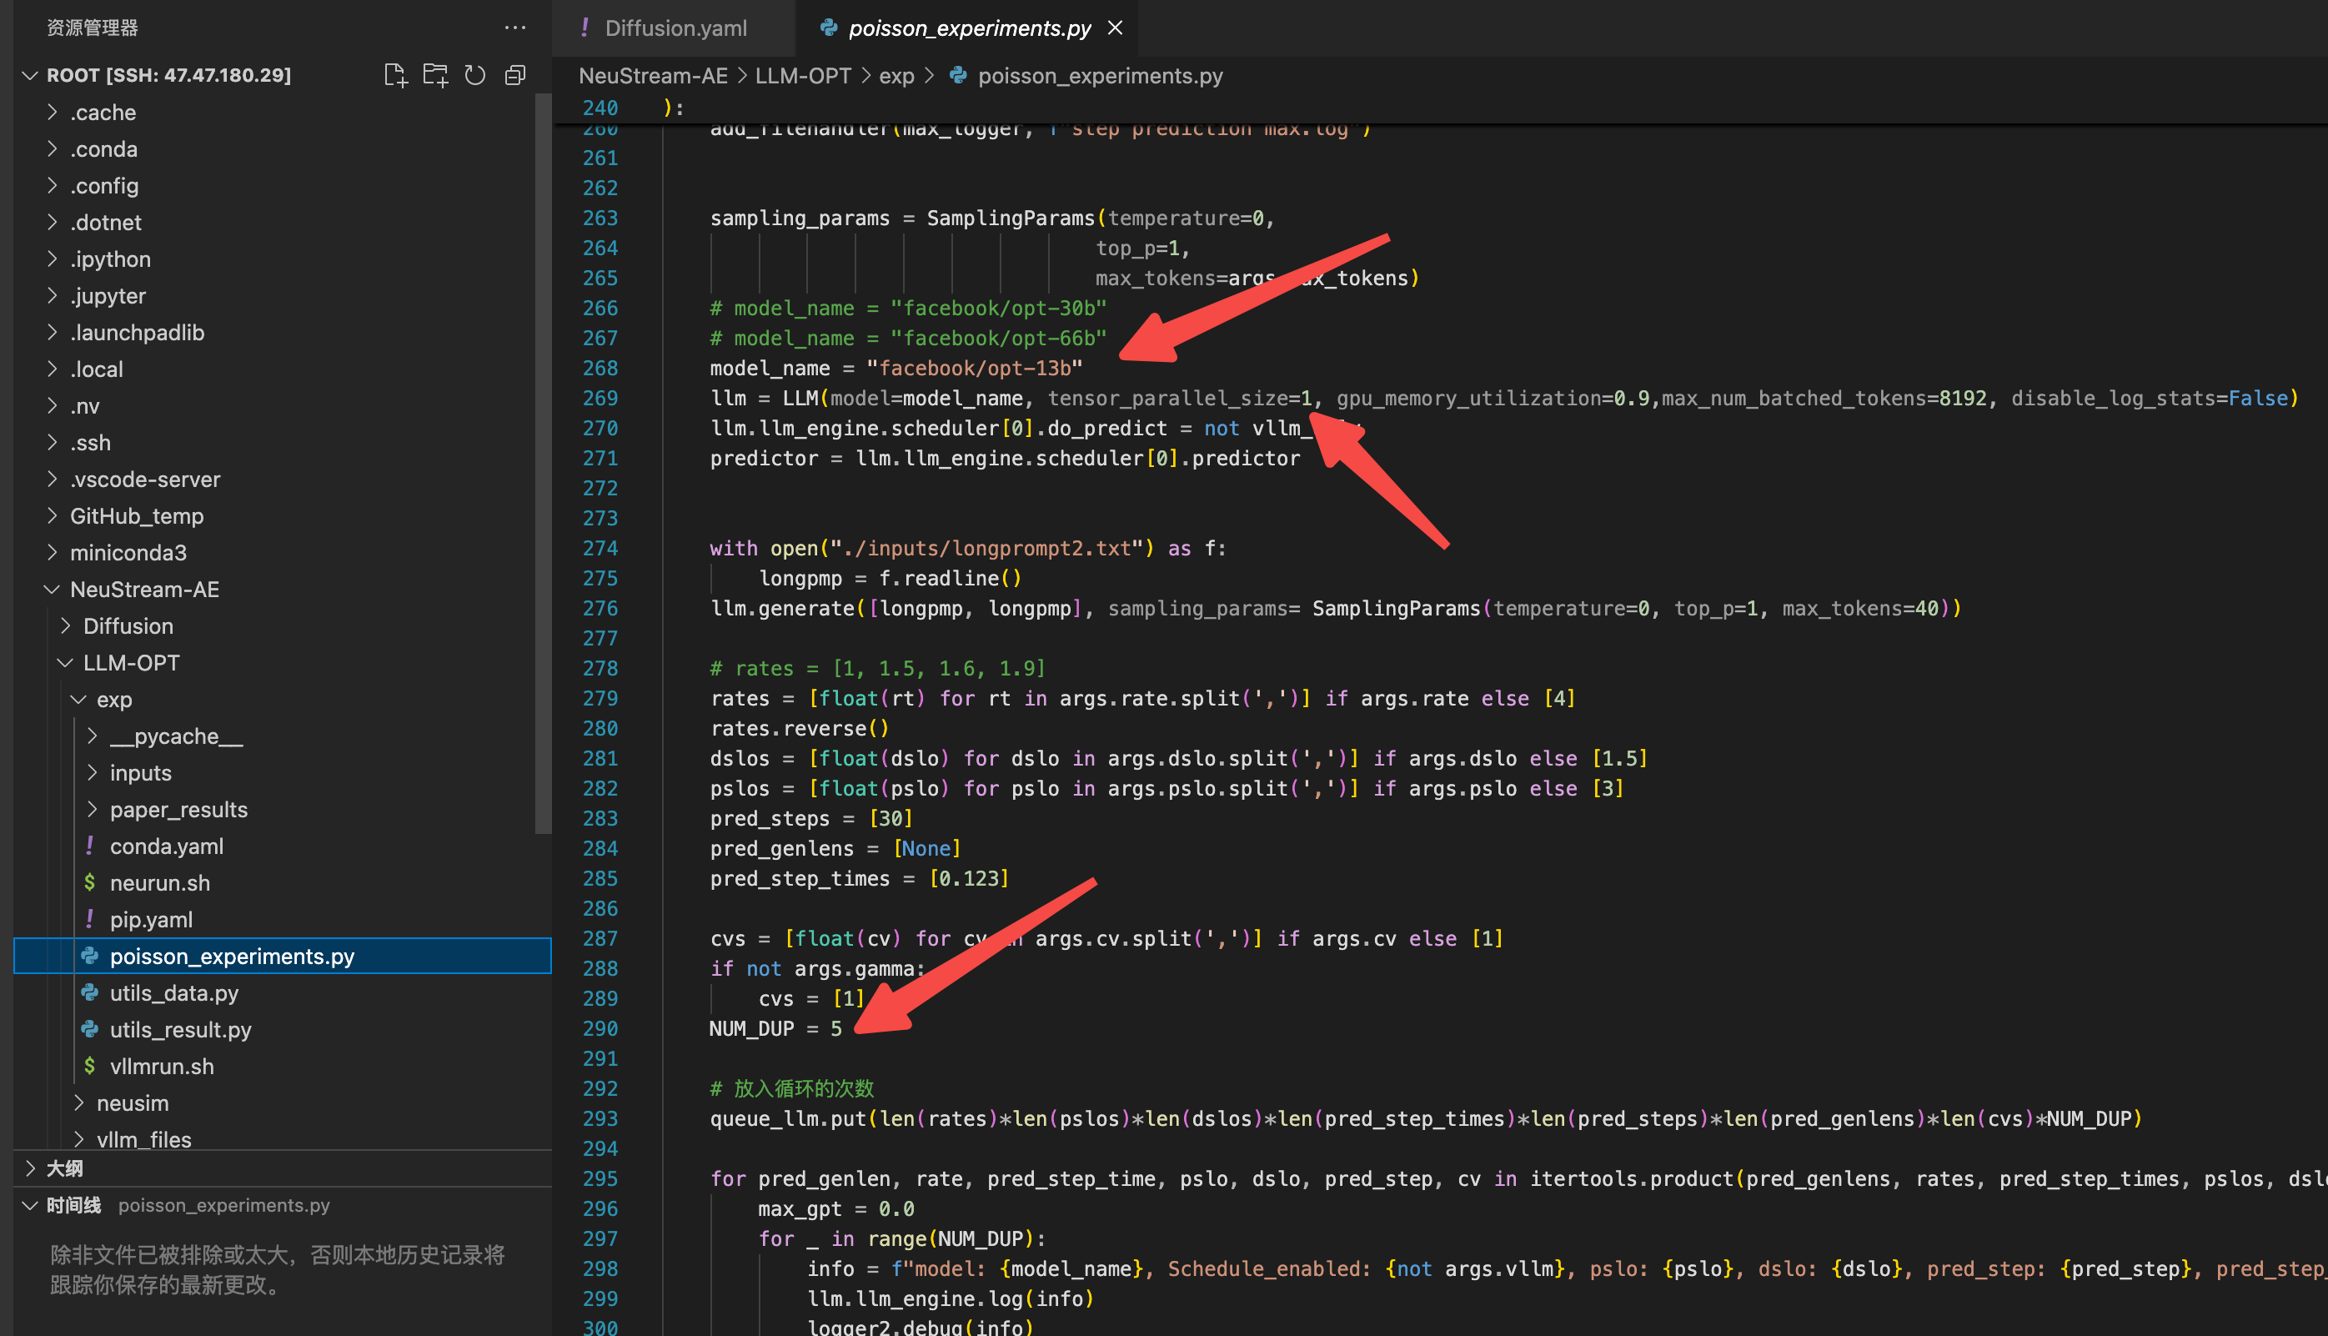This screenshot has width=2328, height=1336.
Task: Switch to the Diffusion.yaml tab
Action: click(x=675, y=28)
